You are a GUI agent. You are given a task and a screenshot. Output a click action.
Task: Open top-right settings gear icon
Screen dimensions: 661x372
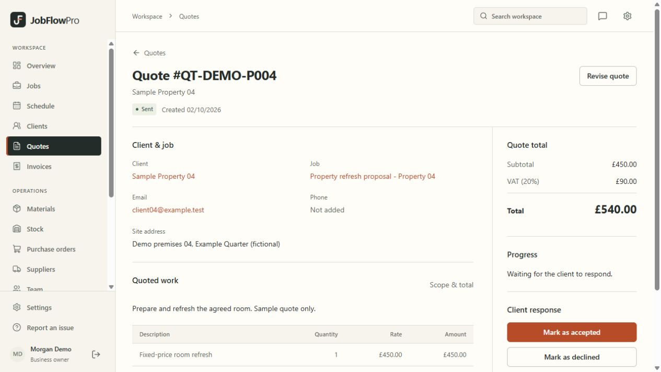click(x=628, y=16)
